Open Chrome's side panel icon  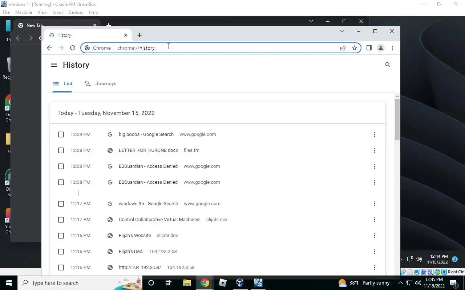(x=369, y=48)
